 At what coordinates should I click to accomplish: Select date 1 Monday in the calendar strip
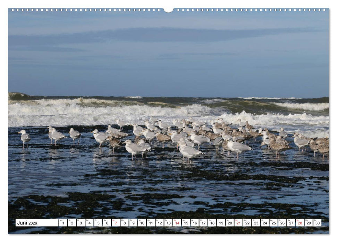pyautogui.click(x=63, y=224)
